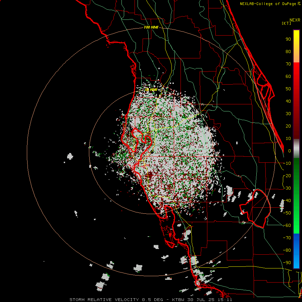Pick the green inbound segment of color bar

click(296, 196)
